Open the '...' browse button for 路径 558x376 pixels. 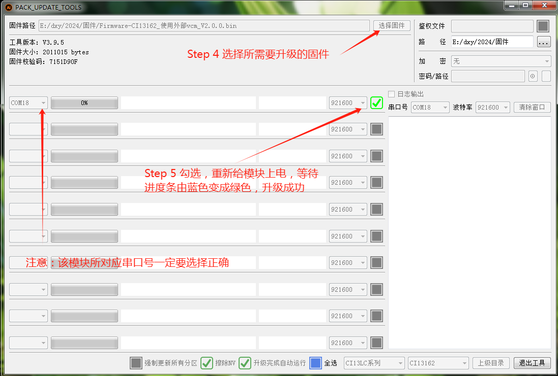pyautogui.click(x=543, y=42)
